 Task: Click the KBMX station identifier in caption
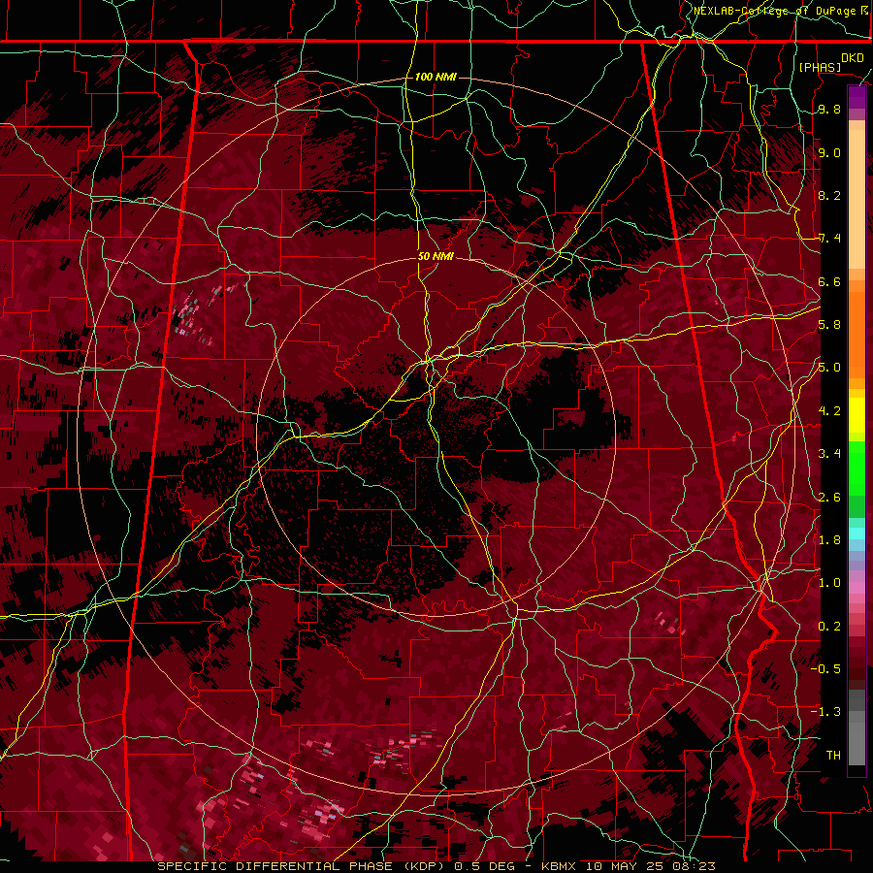pos(561,866)
